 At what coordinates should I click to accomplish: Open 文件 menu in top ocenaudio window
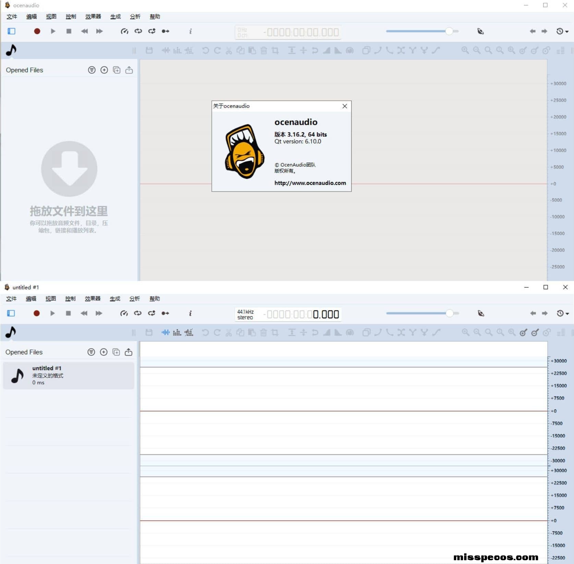[x=12, y=16]
